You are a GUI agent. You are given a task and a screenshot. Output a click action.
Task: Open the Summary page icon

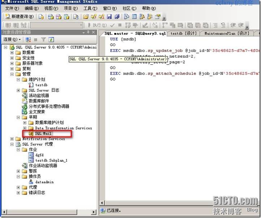(x=134, y=17)
